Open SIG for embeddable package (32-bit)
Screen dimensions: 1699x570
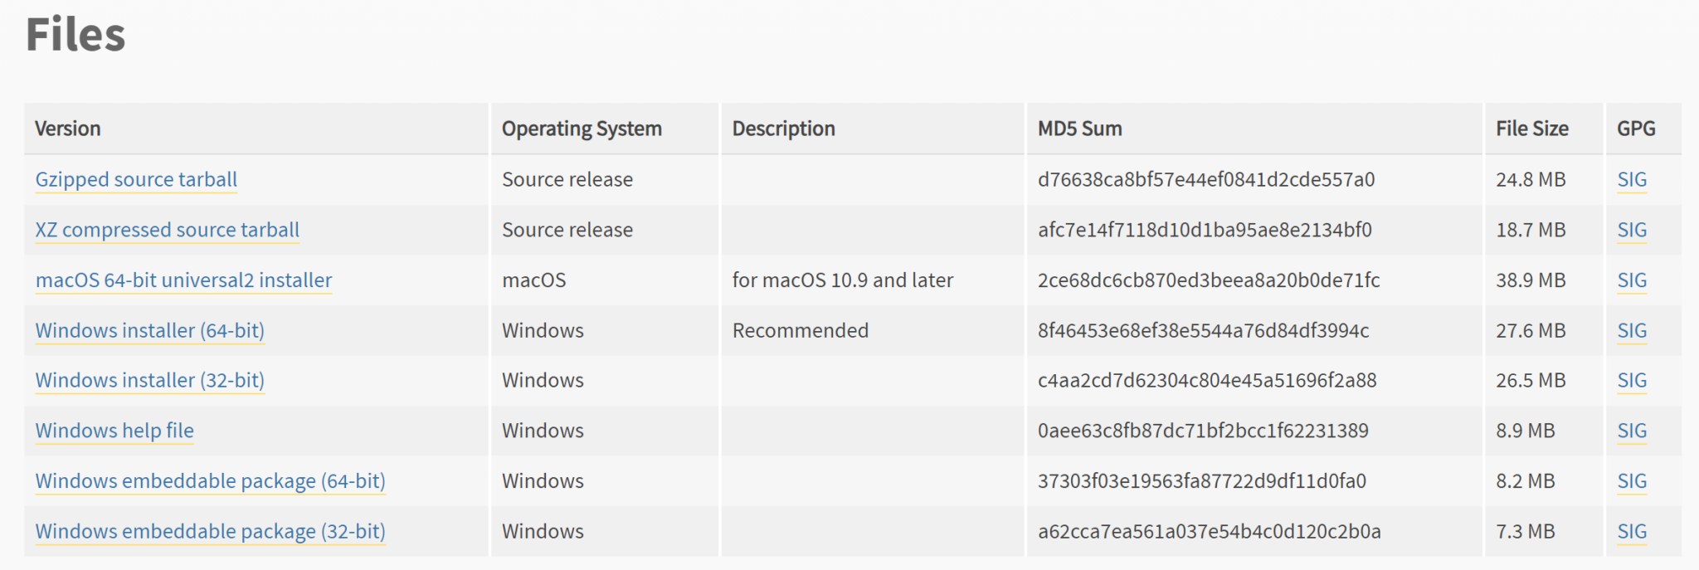[1632, 531]
